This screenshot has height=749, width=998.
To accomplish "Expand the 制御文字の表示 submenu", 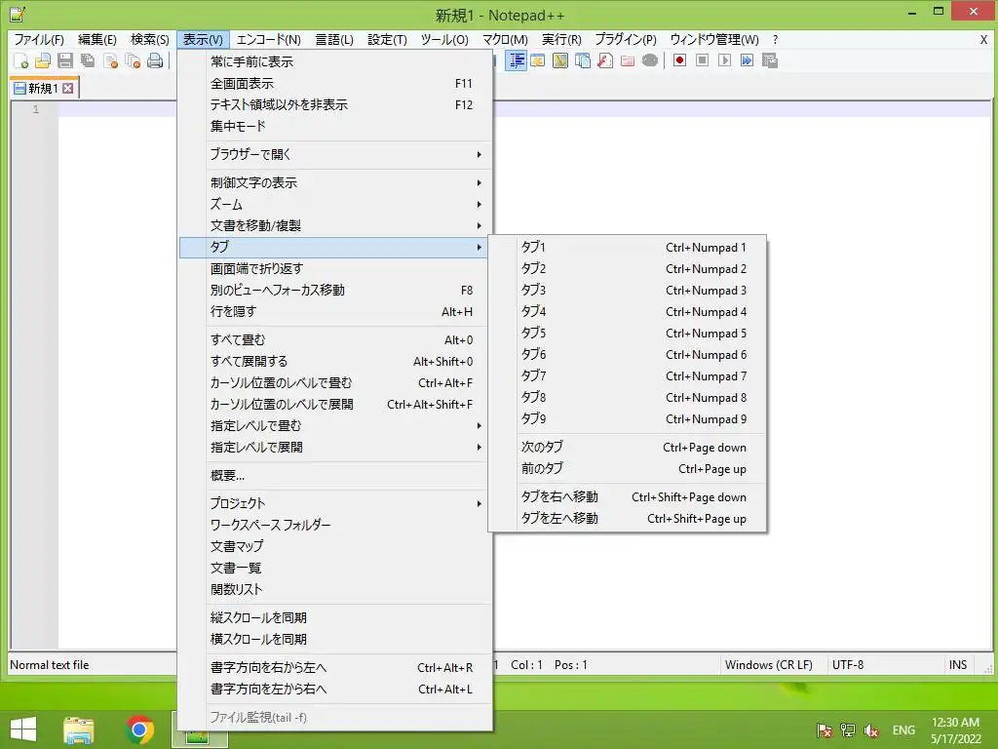I will click(x=335, y=182).
